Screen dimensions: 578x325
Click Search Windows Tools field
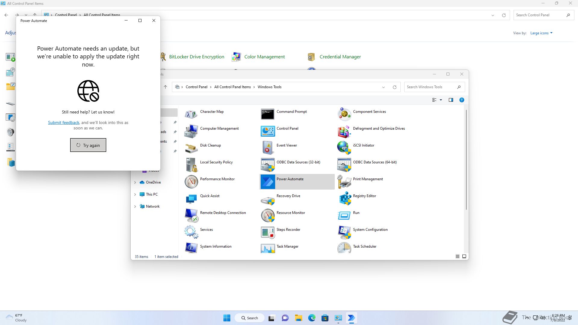click(434, 87)
